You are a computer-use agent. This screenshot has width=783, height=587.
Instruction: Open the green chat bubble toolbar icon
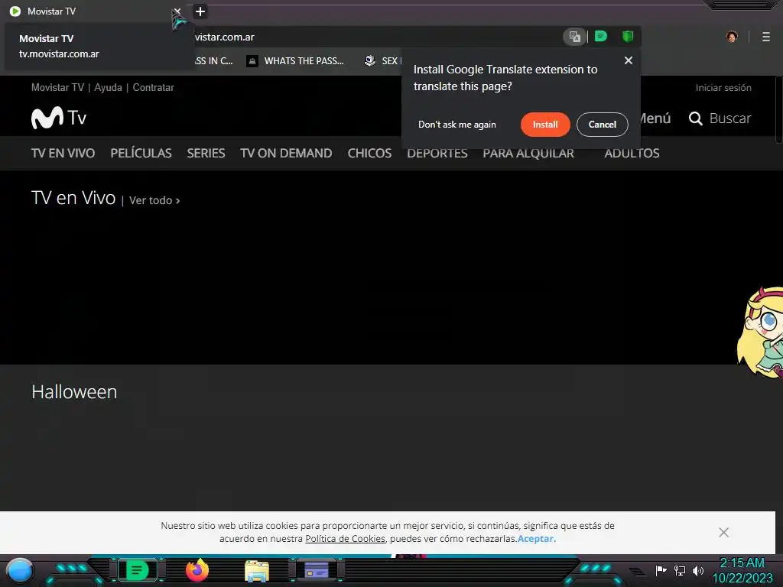[601, 37]
